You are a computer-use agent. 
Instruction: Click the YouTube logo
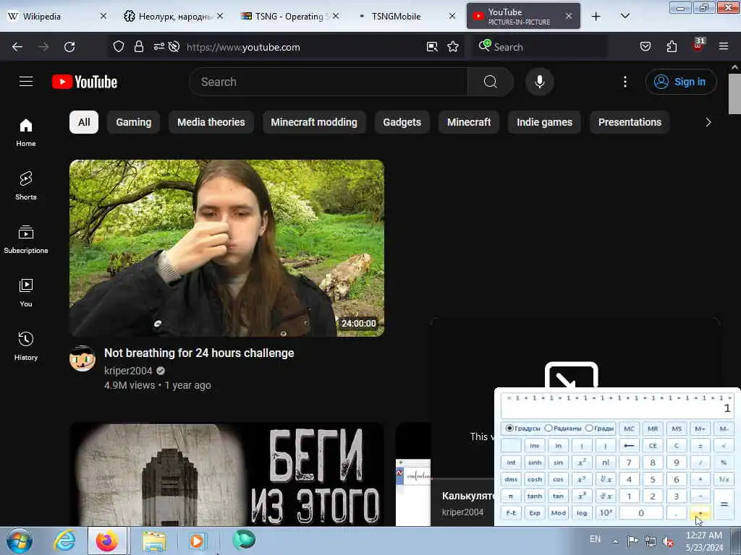[85, 82]
